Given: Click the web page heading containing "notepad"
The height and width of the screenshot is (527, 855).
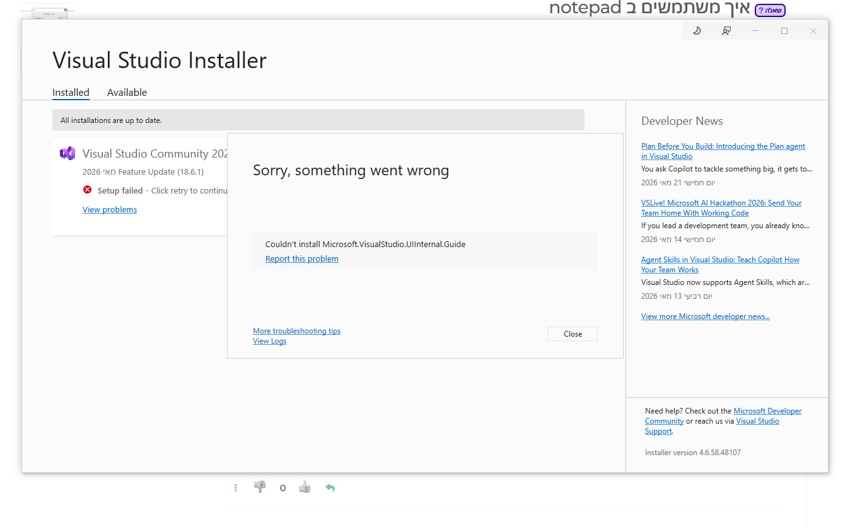Looking at the screenshot, I should click(x=650, y=9).
